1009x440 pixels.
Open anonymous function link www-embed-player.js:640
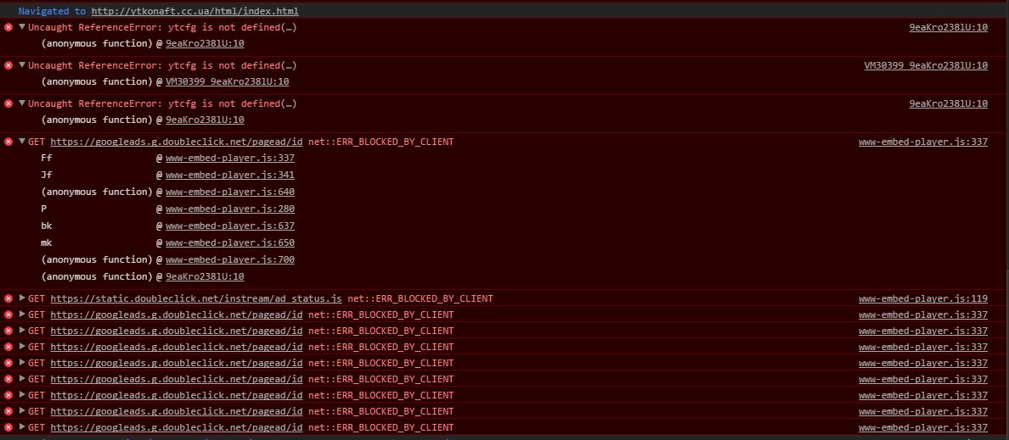click(x=229, y=192)
